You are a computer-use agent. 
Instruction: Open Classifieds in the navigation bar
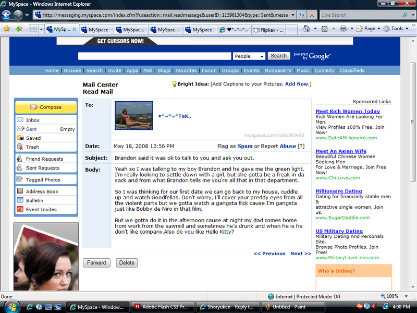[352, 70]
